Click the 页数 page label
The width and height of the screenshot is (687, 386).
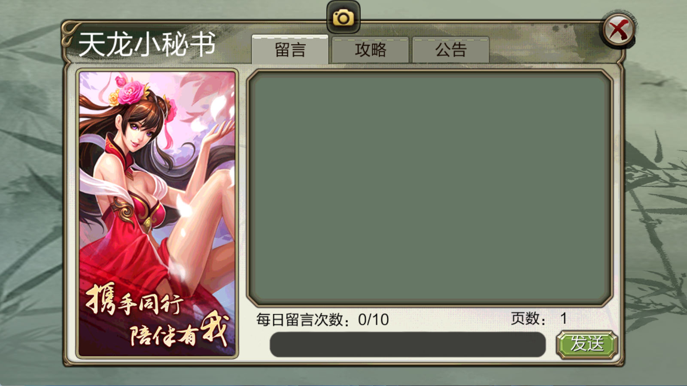(x=525, y=319)
